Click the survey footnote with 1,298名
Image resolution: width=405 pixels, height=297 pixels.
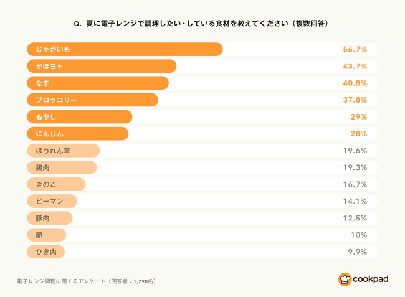(87, 281)
